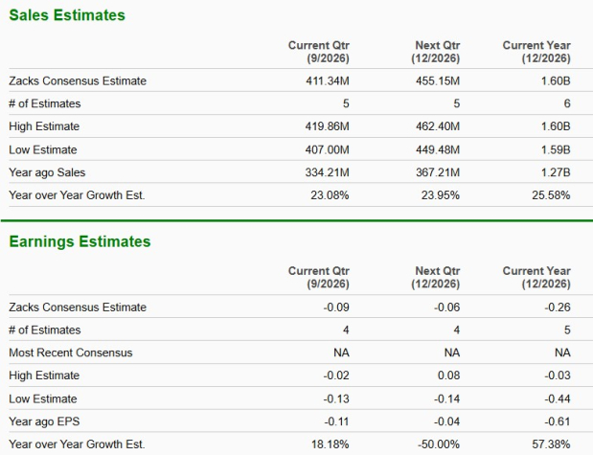Viewport: 593px width, 455px height.
Task: Select year ago EPS -0.11
Action: tap(336, 421)
